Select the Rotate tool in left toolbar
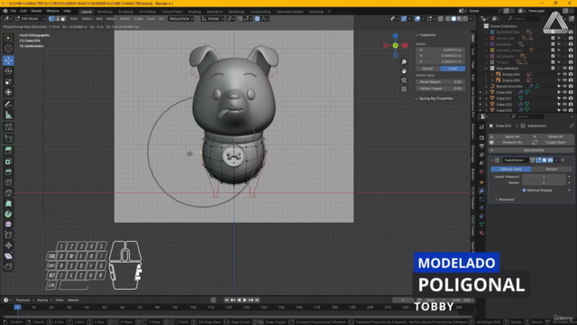 pos(8,70)
